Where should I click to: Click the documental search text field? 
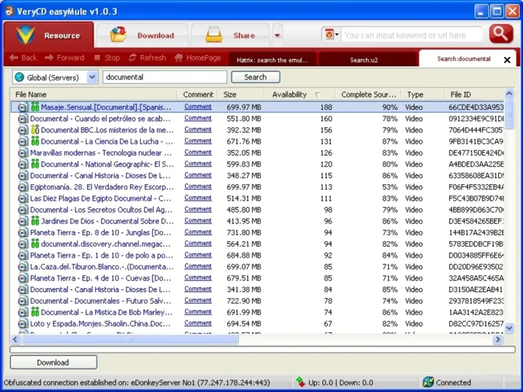[165, 77]
